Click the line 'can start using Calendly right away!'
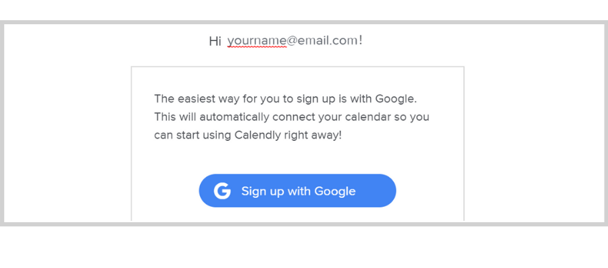Screen dimensions: 608x268 coord(248,135)
